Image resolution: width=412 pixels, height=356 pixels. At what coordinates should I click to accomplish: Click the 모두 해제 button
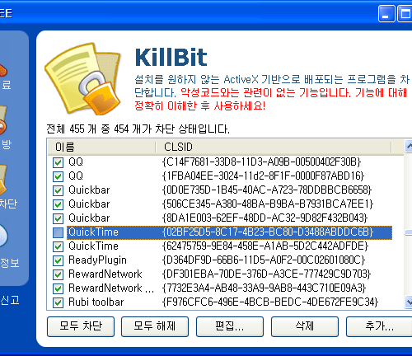[x=155, y=326]
